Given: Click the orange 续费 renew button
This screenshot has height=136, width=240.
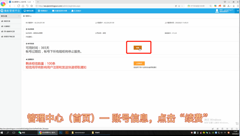Looking at the screenshot, I should pyautogui.click(x=137, y=48).
